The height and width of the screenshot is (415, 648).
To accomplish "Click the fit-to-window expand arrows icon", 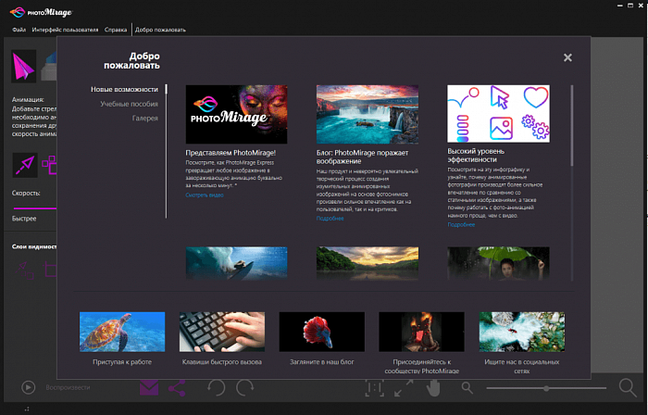I will (x=404, y=388).
